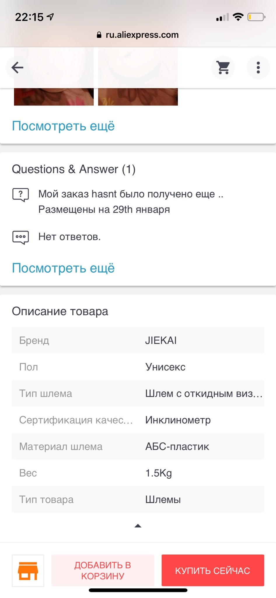Click КУПИТЬ СЕЙЧАС button

[213, 570]
